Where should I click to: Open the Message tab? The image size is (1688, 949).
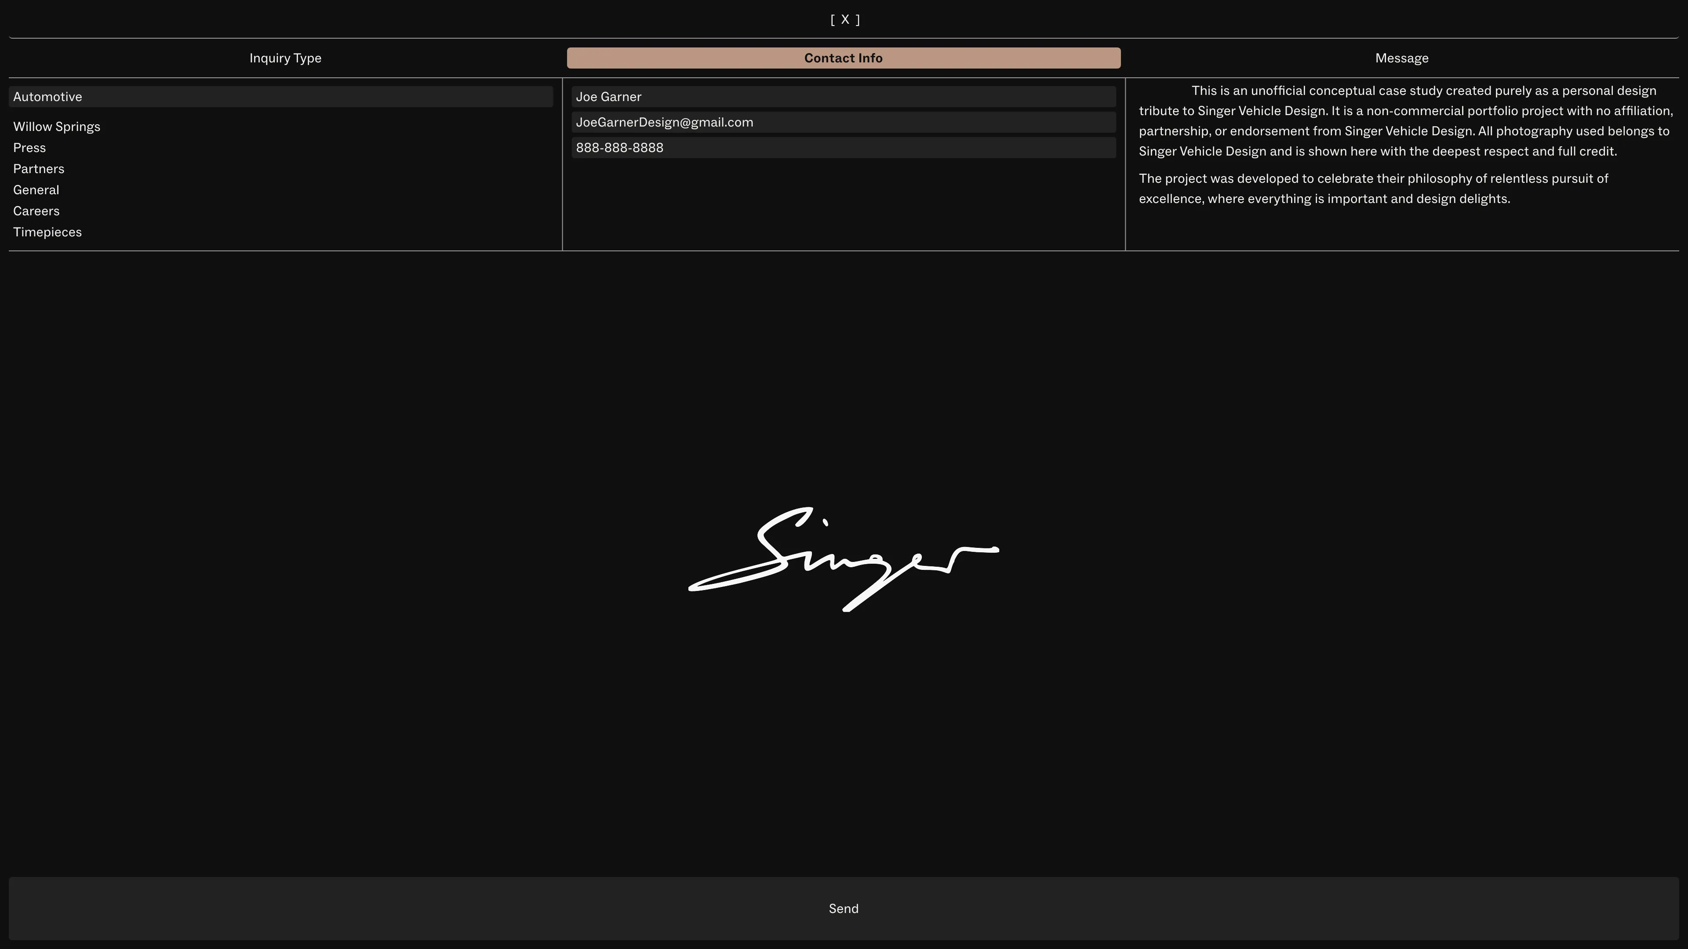(x=1402, y=58)
